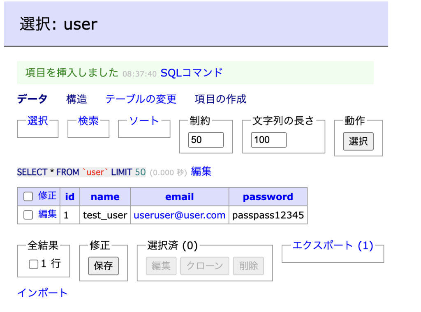This screenshot has width=421, height=312.
Task: Expand the ソート fieldset legend
Action: [x=144, y=121]
